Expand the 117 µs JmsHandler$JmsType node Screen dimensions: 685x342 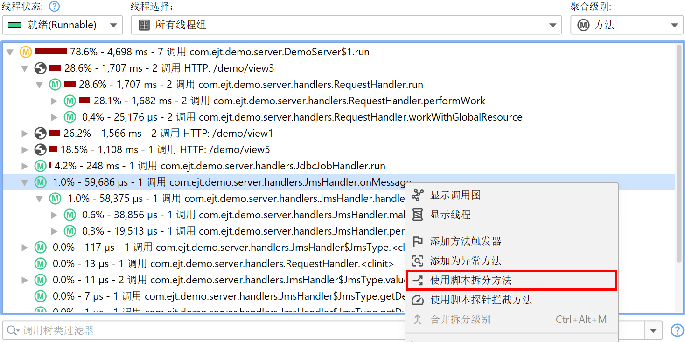click(25, 247)
